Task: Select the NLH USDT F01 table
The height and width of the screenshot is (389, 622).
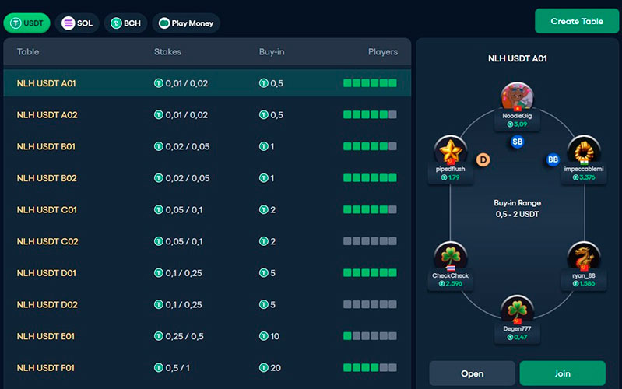Action: pyautogui.click(x=207, y=368)
